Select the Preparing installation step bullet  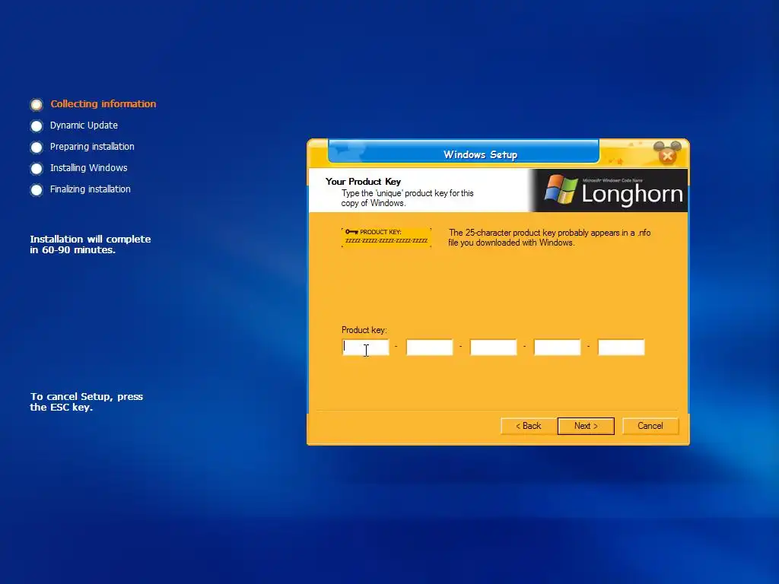pyautogui.click(x=37, y=148)
